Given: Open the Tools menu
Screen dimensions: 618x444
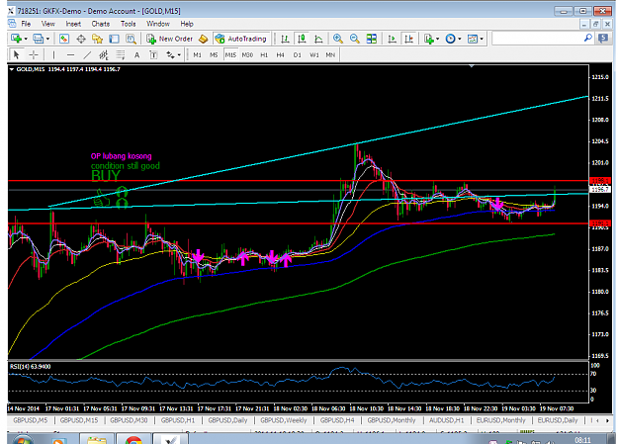Looking at the screenshot, I should click(129, 24).
